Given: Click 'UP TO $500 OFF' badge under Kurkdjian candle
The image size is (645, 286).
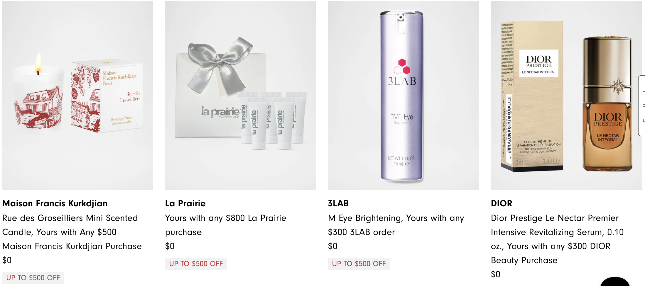Looking at the screenshot, I should pyautogui.click(x=33, y=278).
